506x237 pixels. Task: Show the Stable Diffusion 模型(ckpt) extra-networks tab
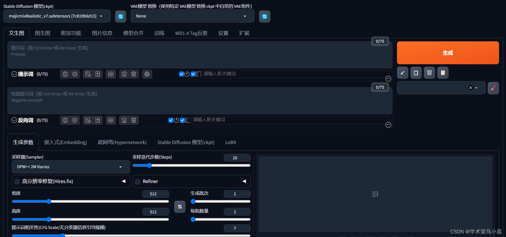coord(186,142)
